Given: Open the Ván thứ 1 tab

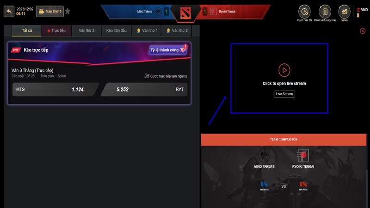Looking at the screenshot, I should pos(146,31).
